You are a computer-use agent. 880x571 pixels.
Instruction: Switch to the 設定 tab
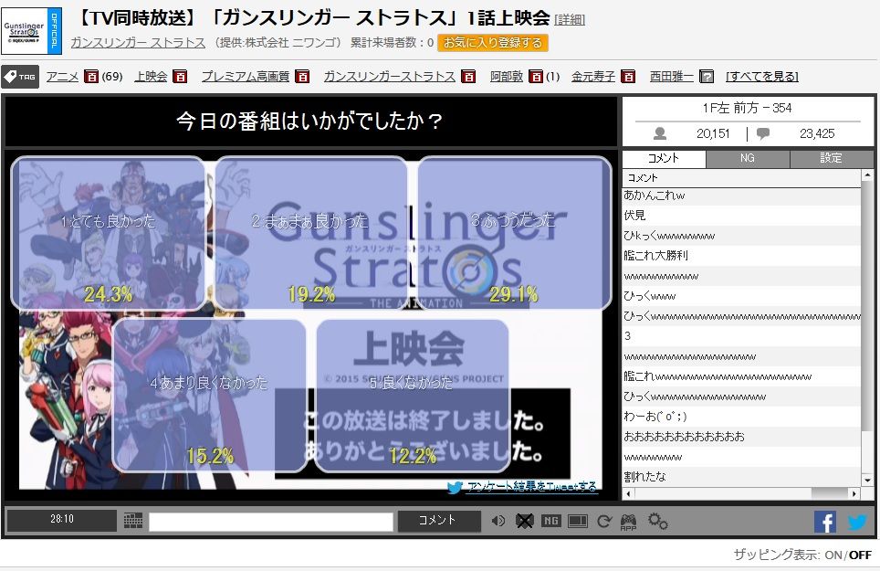(832, 159)
